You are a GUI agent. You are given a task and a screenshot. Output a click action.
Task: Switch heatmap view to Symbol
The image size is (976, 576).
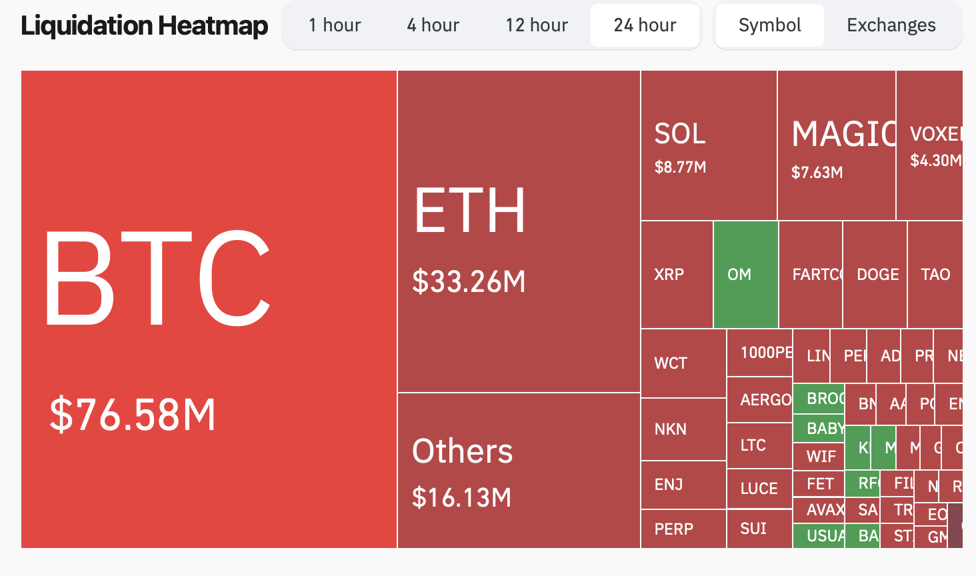tap(769, 25)
